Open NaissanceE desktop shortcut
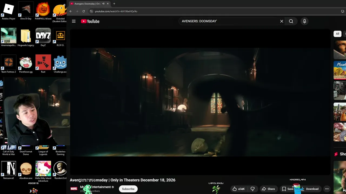This screenshot has width=346, height=194. tap(8, 170)
